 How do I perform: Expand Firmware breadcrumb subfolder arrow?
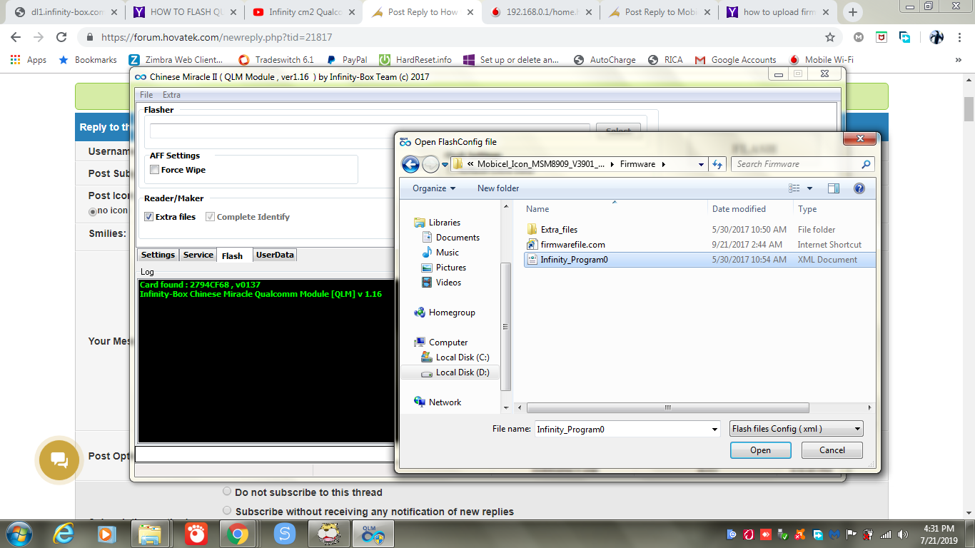click(x=664, y=164)
